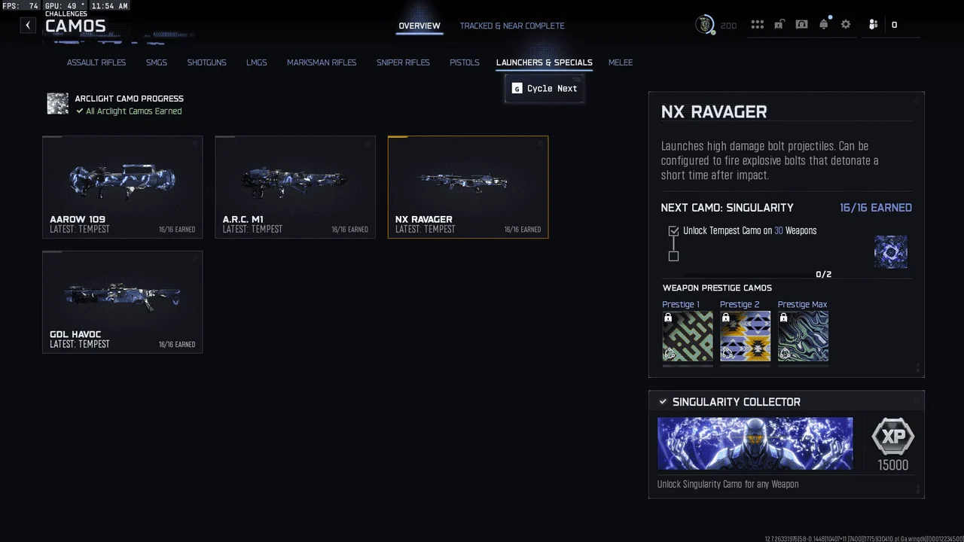
Task: Click the Cycle Next button
Action: point(545,89)
